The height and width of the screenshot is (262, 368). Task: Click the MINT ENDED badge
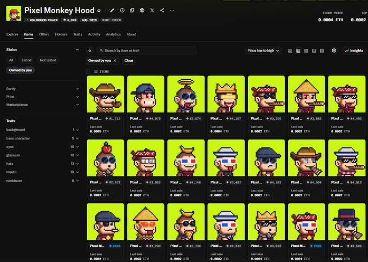[x=112, y=20]
